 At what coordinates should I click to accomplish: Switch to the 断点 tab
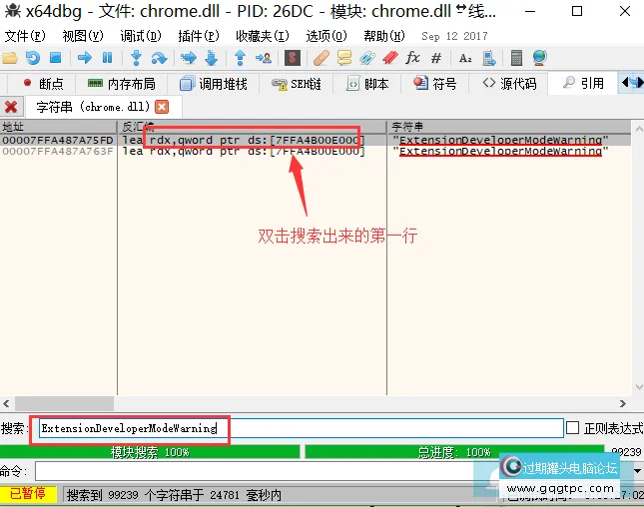point(42,84)
